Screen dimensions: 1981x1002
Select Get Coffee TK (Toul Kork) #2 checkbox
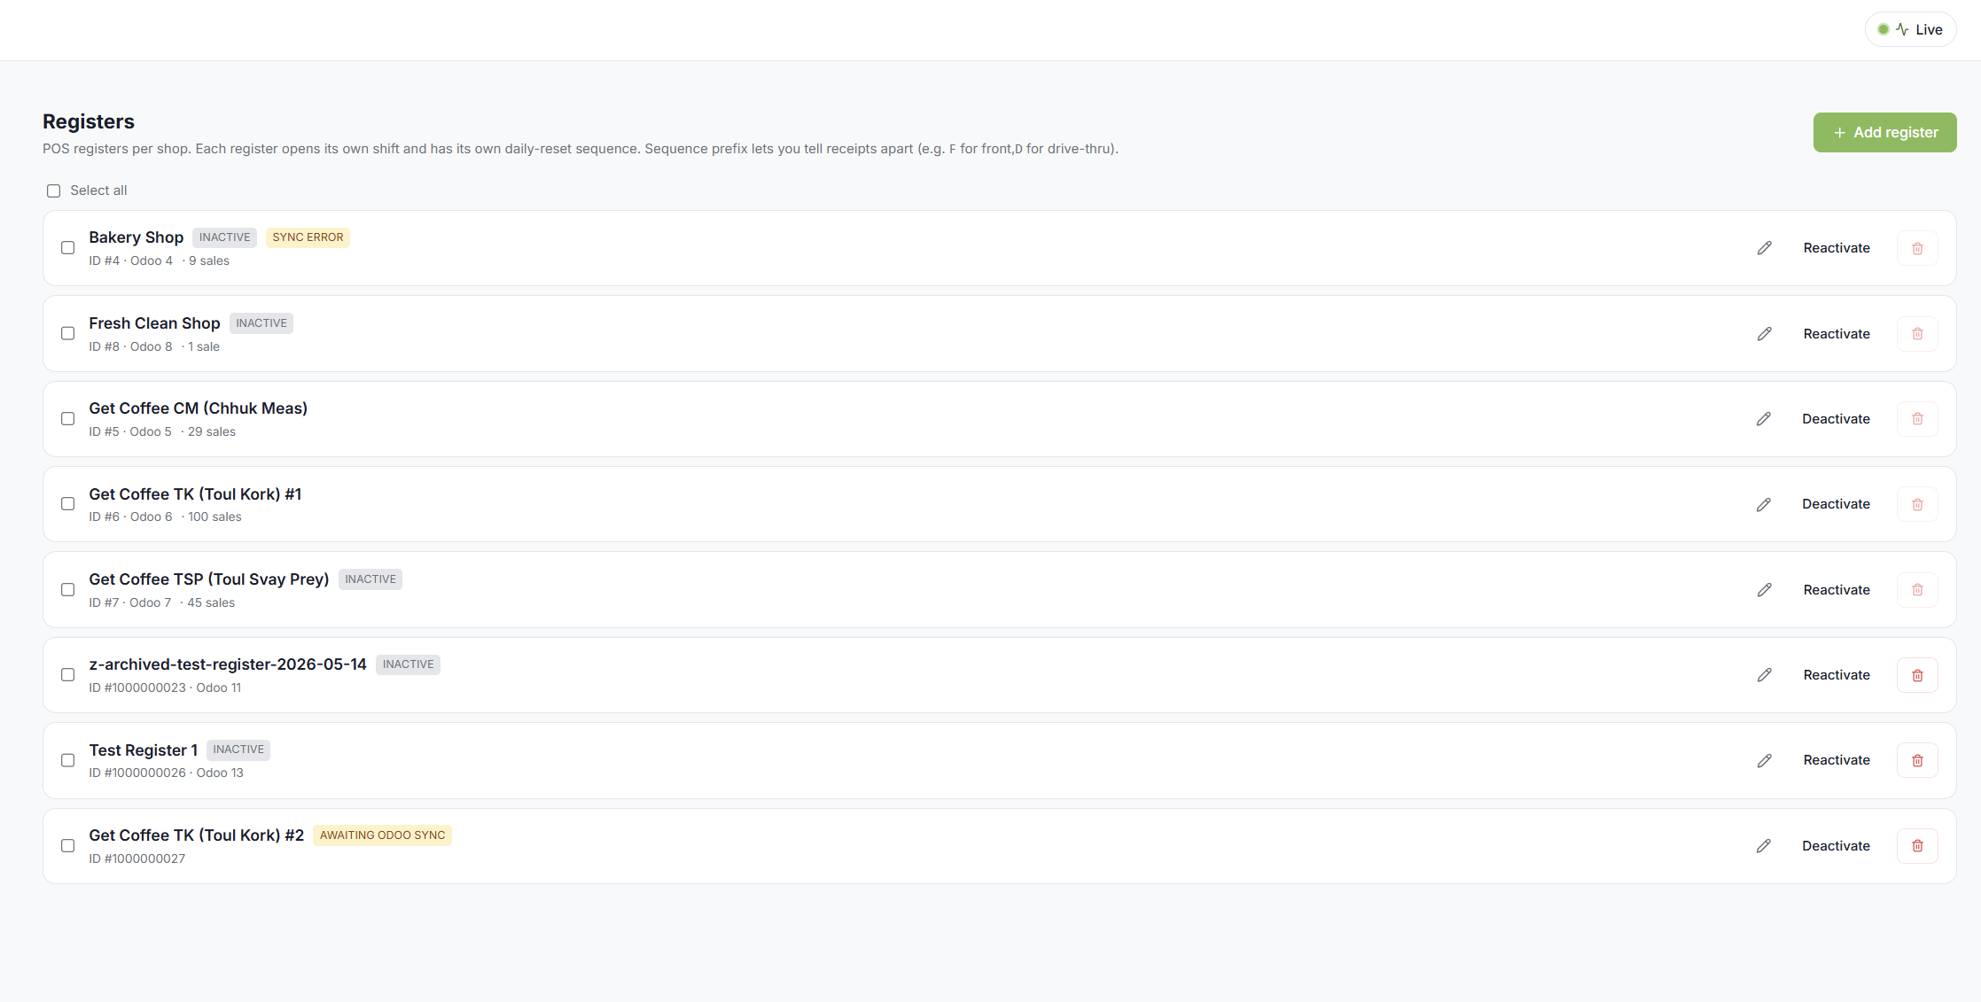coord(67,846)
